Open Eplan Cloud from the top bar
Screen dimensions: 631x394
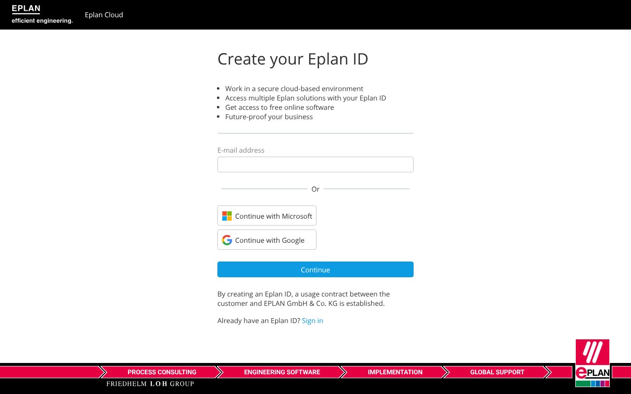104,15
